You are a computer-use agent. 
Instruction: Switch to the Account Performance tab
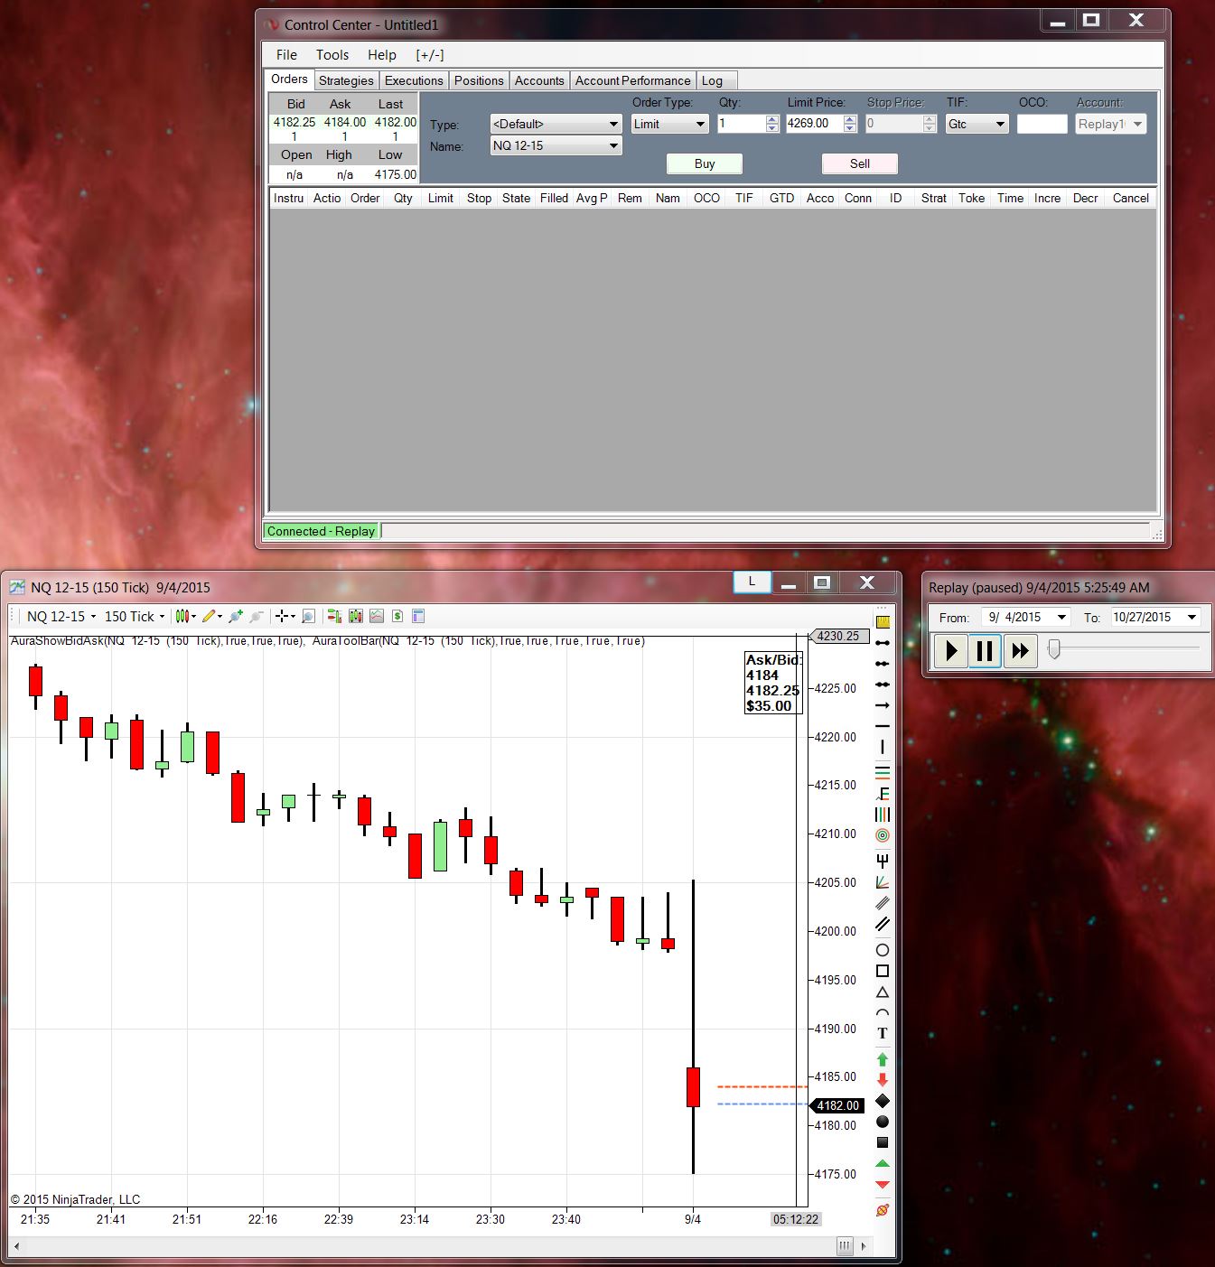click(x=632, y=80)
